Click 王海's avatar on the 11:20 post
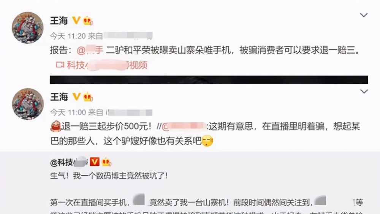The height and width of the screenshot is (214, 380). 28,27
